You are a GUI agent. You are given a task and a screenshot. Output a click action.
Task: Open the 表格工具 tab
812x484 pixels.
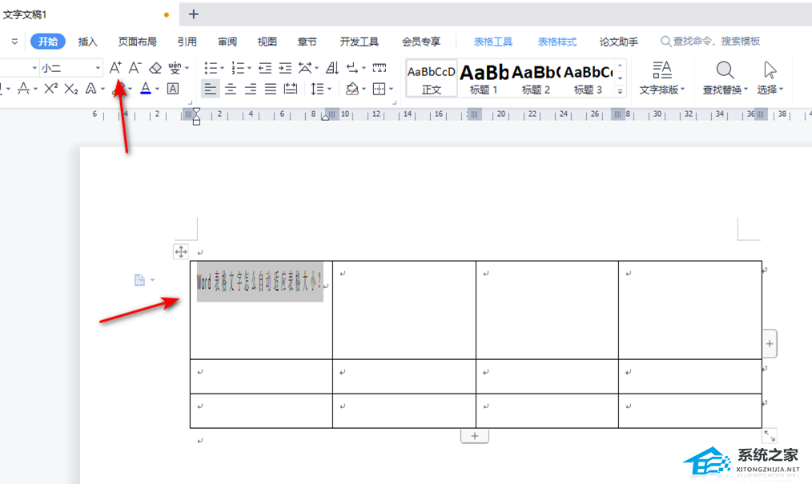492,42
